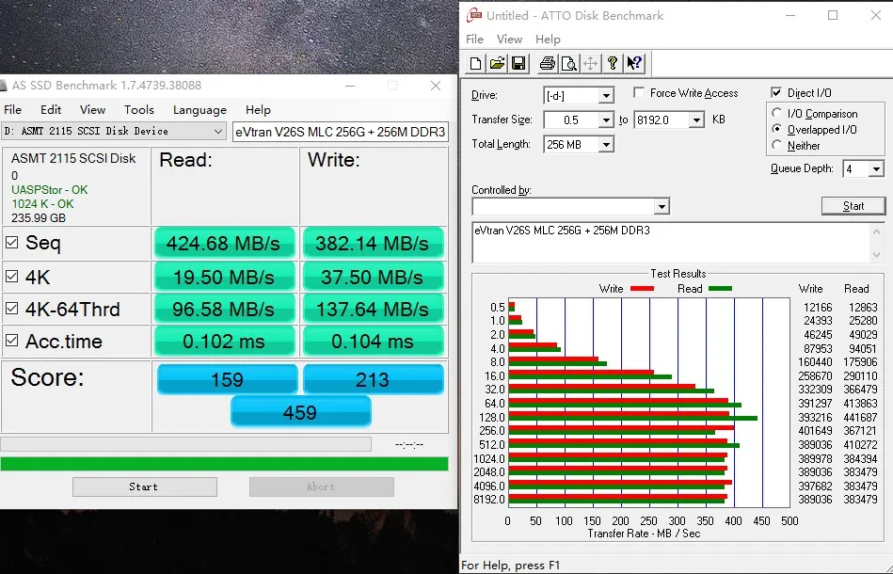The width and height of the screenshot is (893, 574).
Task: Click the 0.5 row write value 12166
Action: (x=818, y=307)
